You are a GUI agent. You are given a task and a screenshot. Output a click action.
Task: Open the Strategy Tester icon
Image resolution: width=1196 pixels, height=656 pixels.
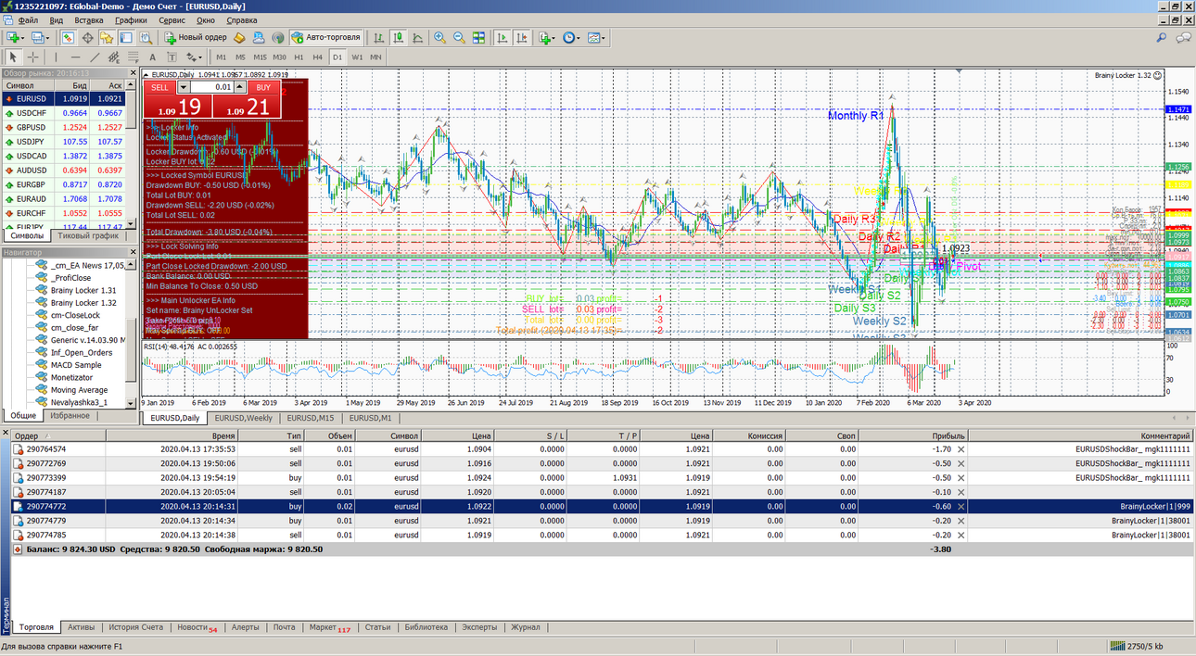pyautogui.click(x=145, y=38)
